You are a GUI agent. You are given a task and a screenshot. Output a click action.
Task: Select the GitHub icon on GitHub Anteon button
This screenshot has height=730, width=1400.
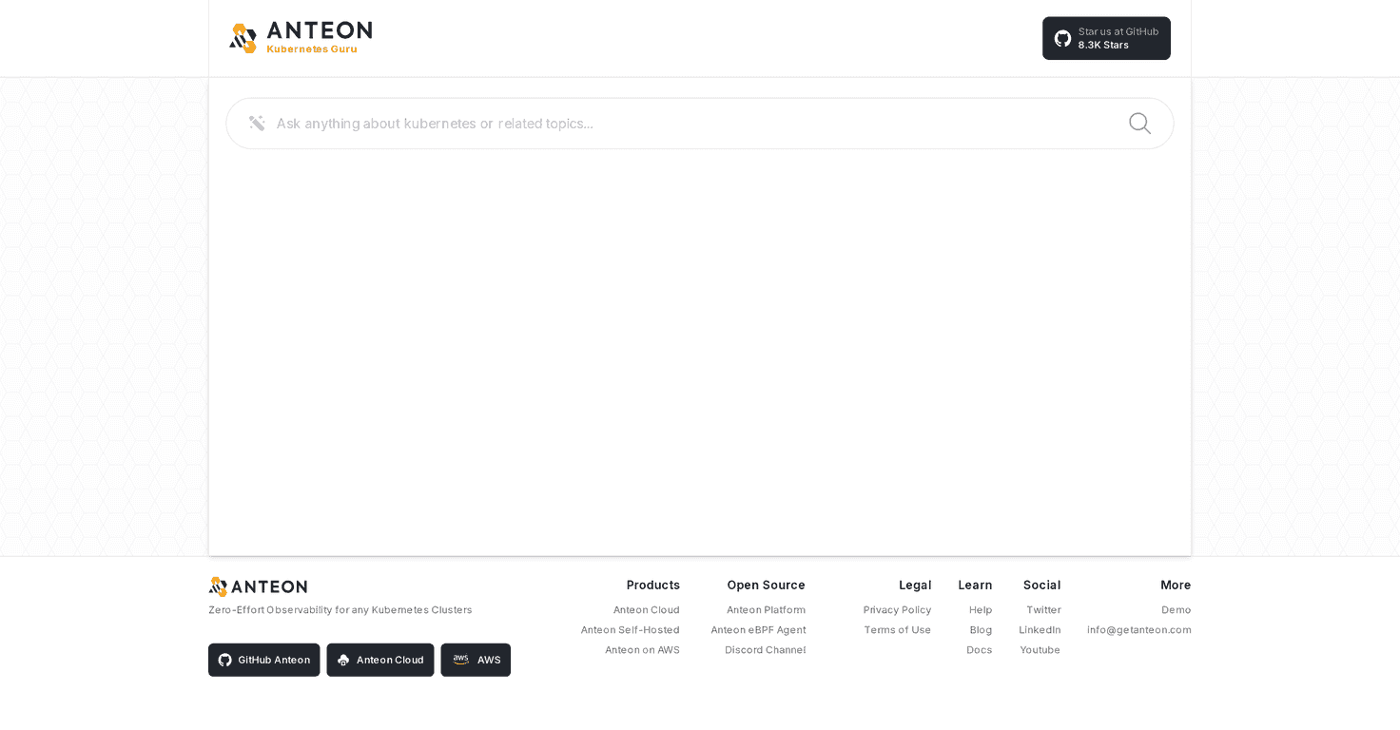click(226, 660)
